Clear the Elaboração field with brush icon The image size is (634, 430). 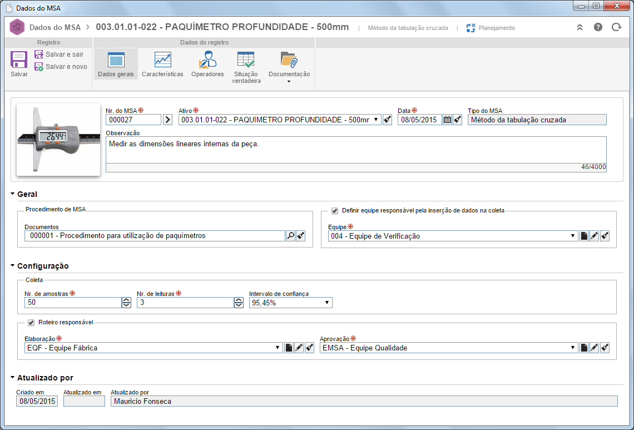tap(309, 348)
